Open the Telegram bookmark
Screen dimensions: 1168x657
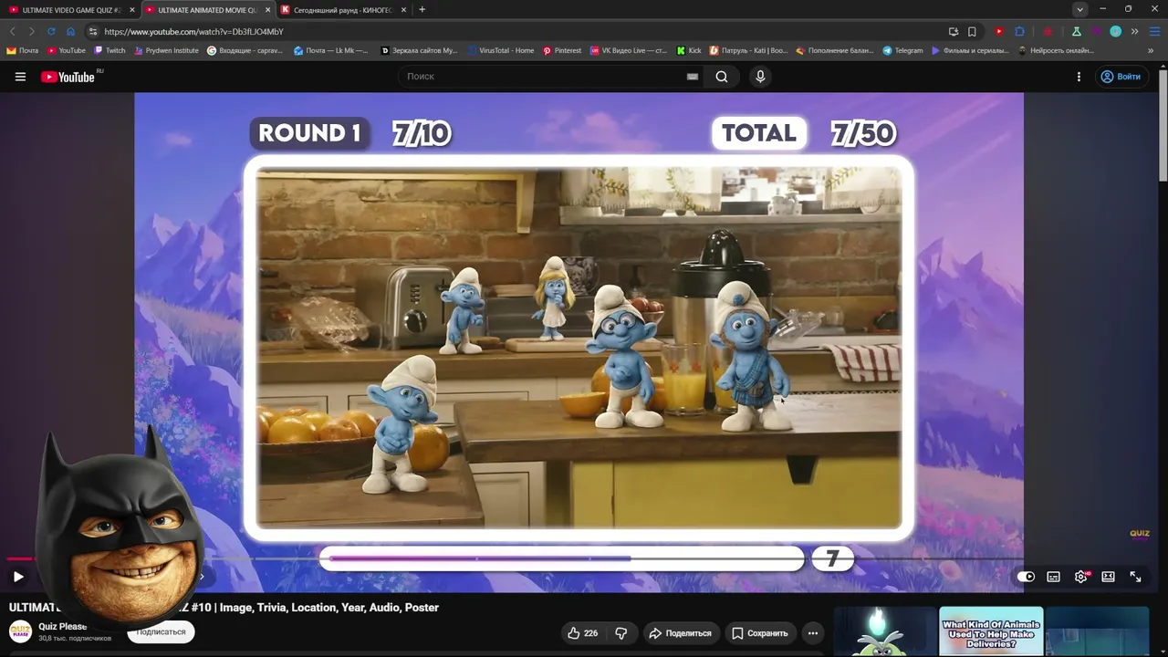pos(902,51)
